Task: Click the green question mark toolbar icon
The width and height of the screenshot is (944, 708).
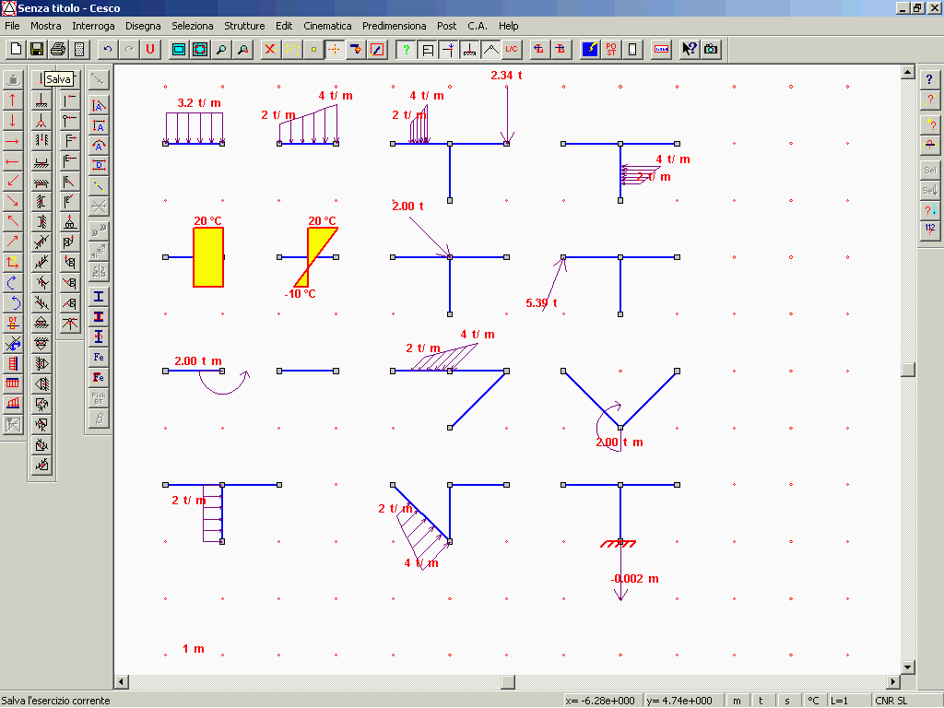Action: click(x=406, y=49)
